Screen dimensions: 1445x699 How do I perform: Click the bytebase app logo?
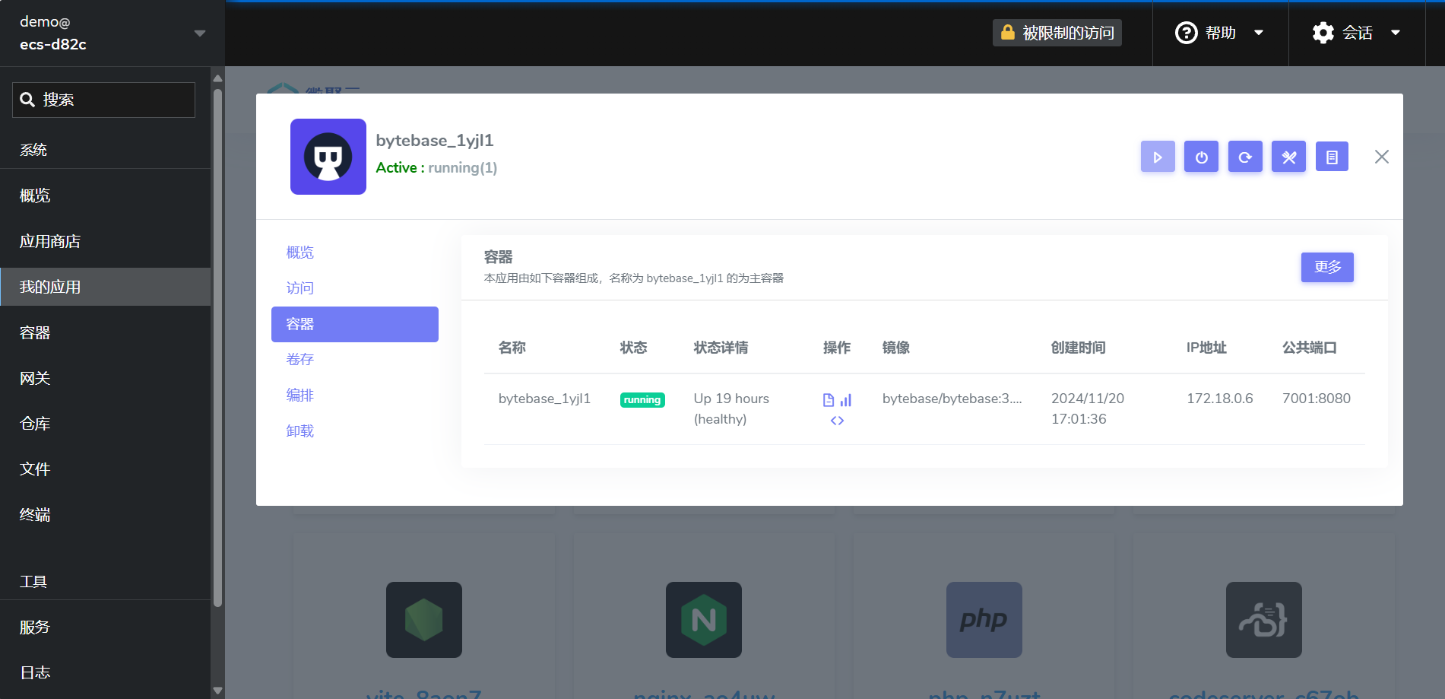328,157
